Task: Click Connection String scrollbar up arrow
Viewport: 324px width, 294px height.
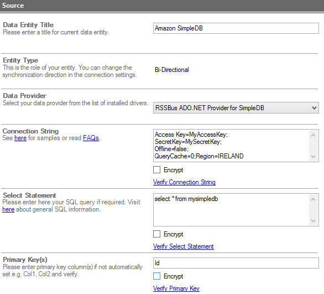Action: 313,135
